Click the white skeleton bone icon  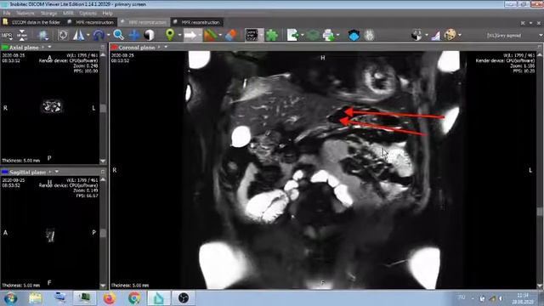[x=369, y=35]
